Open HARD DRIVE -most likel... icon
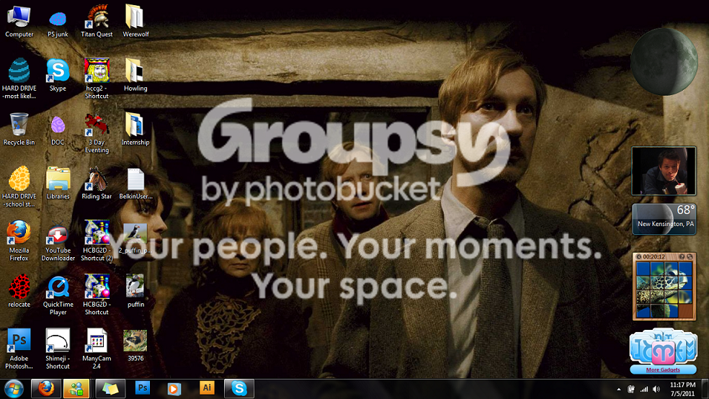This screenshot has height=399, width=709. point(19,79)
